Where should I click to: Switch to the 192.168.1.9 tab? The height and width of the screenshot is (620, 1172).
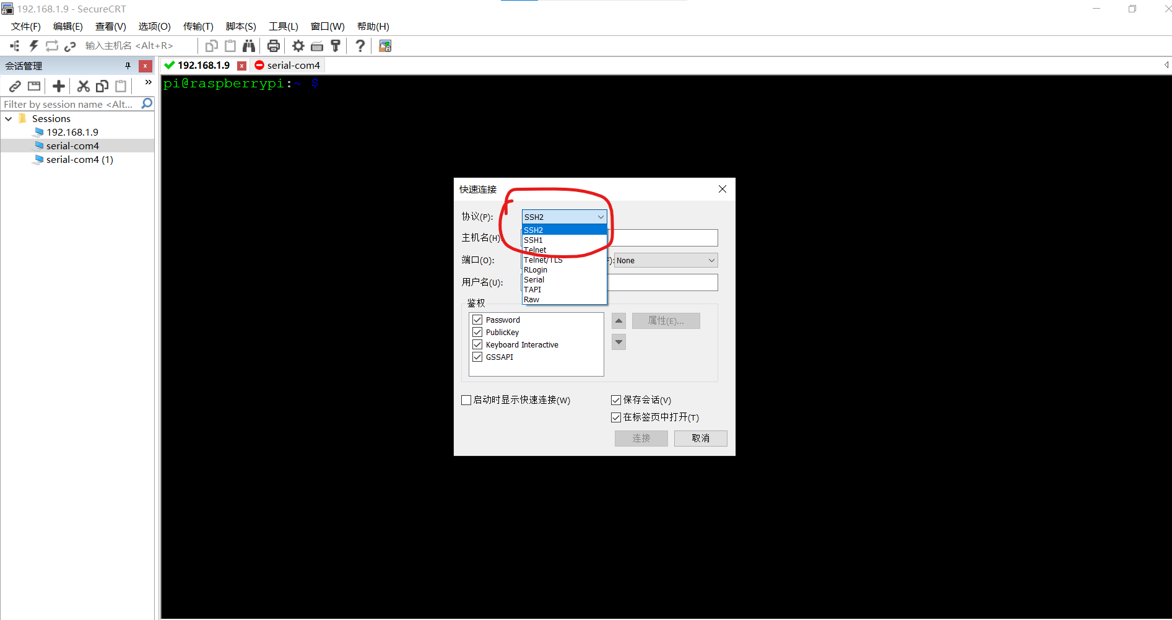point(204,65)
